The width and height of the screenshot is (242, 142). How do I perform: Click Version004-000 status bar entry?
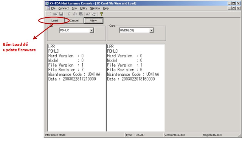[174, 135]
